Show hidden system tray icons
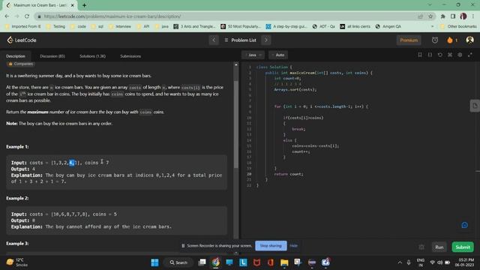 [400, 262]
